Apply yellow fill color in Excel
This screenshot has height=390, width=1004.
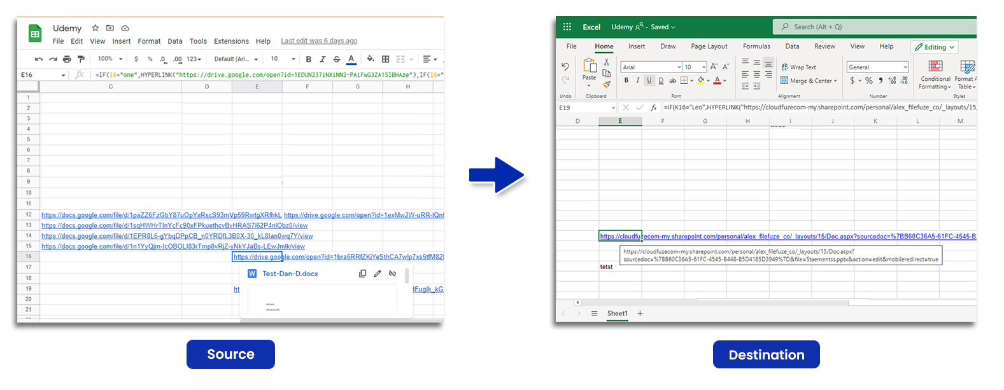(x=701, y=80)
